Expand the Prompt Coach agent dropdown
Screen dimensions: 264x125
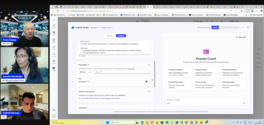pyautogui.click(x=107, y=27)
